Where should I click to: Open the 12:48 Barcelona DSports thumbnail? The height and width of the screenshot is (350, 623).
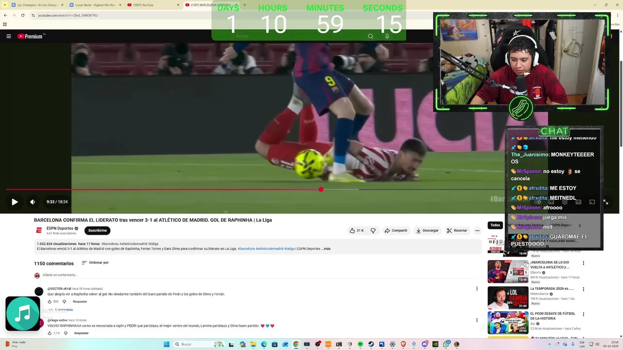(x=508, y=271)
